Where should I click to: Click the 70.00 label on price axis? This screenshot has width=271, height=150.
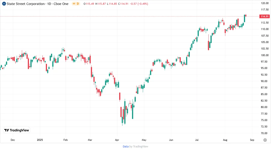point(265,133)
